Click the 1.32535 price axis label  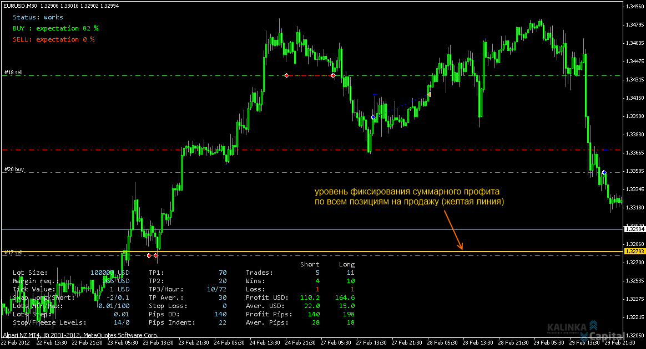[635, 281]
